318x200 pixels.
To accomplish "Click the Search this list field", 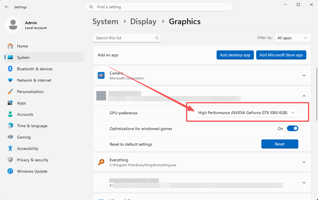I will 127,38.
